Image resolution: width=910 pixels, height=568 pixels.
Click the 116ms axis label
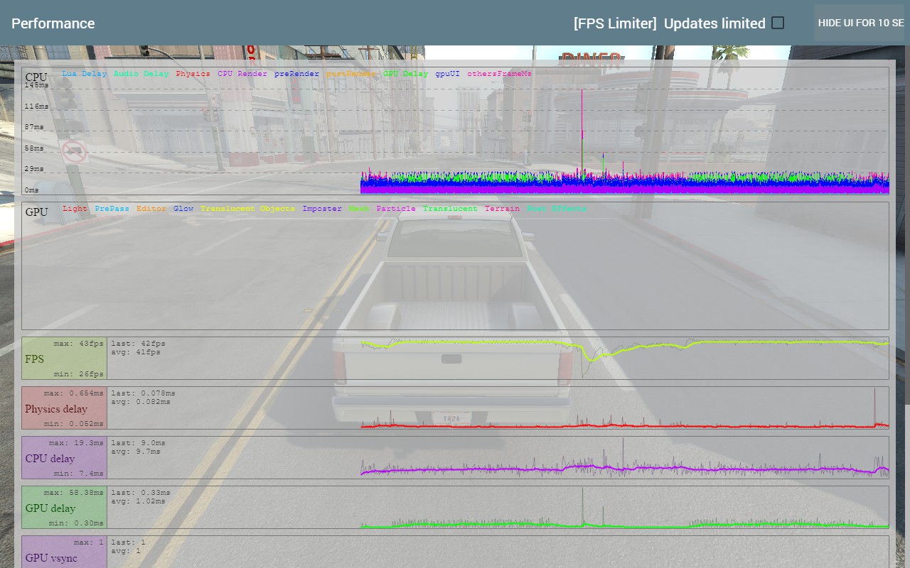point(37,106)
